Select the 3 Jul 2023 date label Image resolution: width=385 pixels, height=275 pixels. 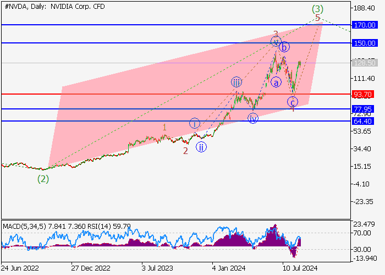click(157, 268)
